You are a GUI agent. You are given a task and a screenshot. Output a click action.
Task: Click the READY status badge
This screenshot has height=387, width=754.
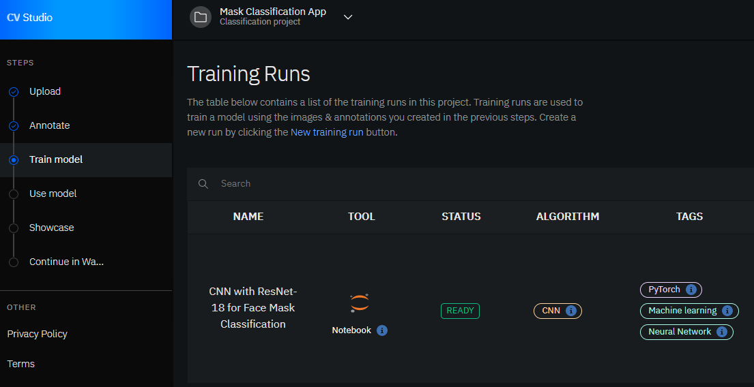(x=460, y=311)
